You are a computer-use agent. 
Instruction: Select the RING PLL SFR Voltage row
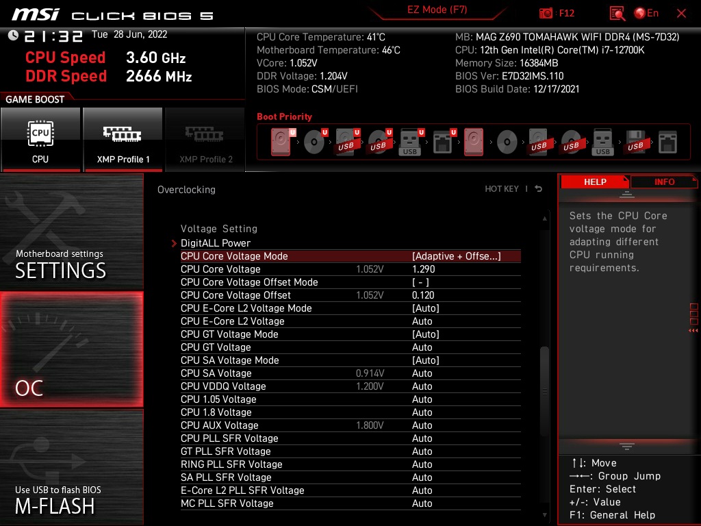tap(350, 464)
